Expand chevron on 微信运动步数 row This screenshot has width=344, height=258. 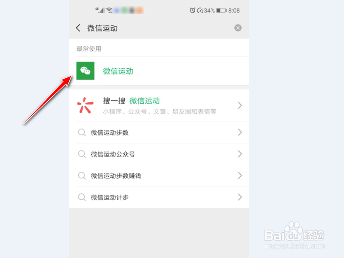pyautogui.click(x=240, y=132)
